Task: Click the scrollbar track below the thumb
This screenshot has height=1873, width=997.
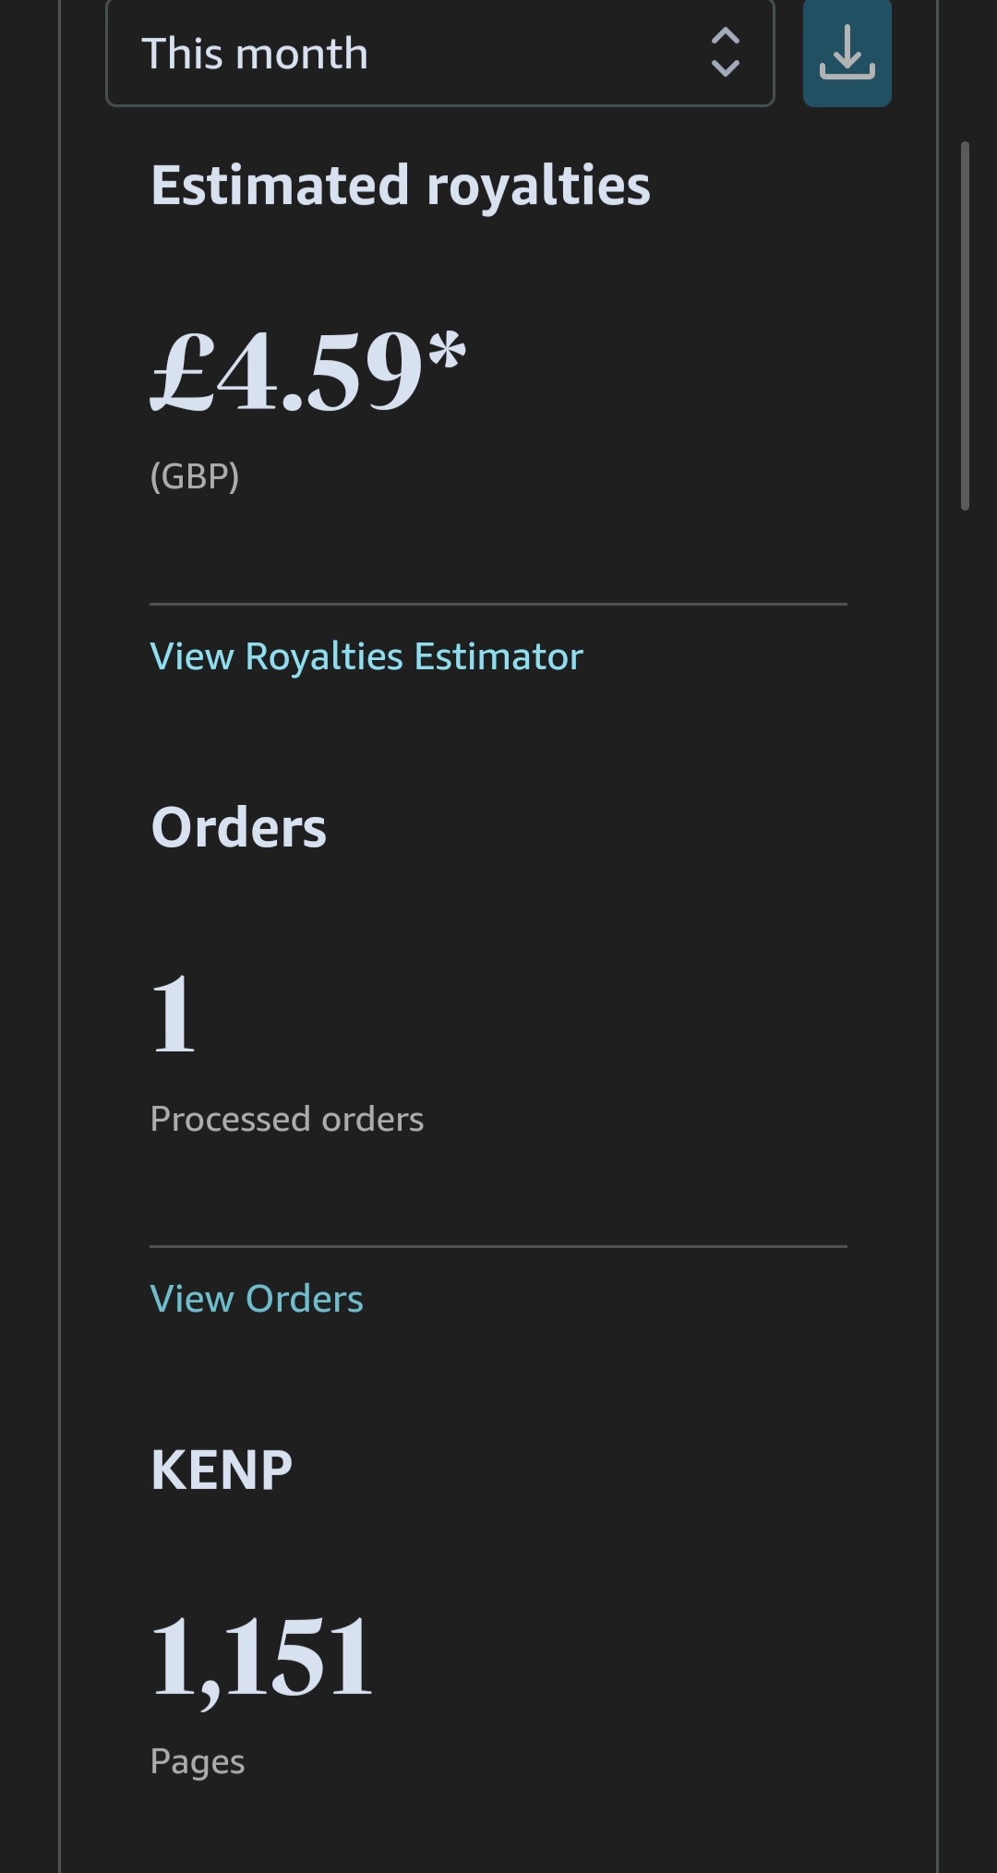Action: point(965,1108)
